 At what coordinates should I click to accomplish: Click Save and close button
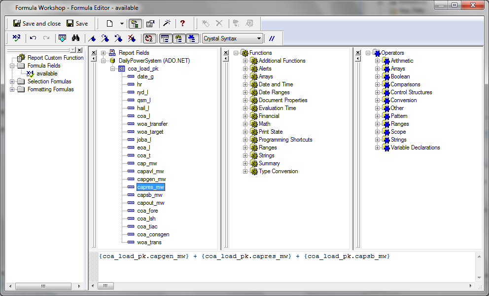pos(37,23)
